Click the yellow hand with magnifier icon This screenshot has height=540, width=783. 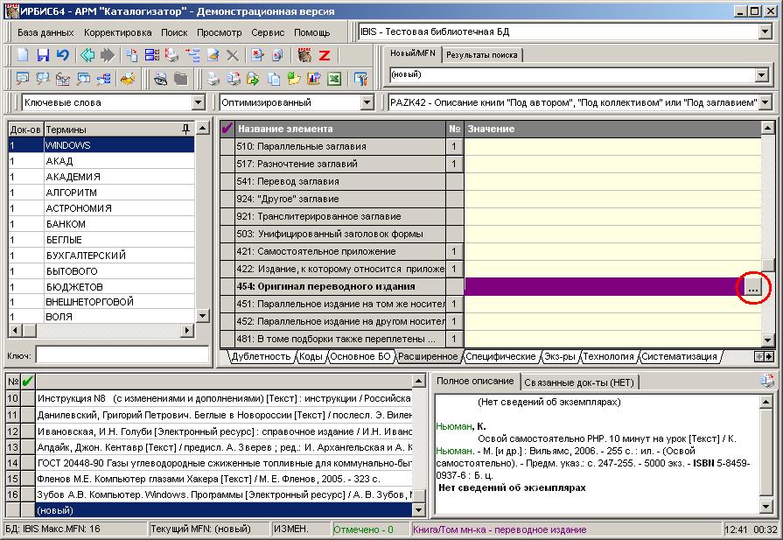tap(129, 79)
